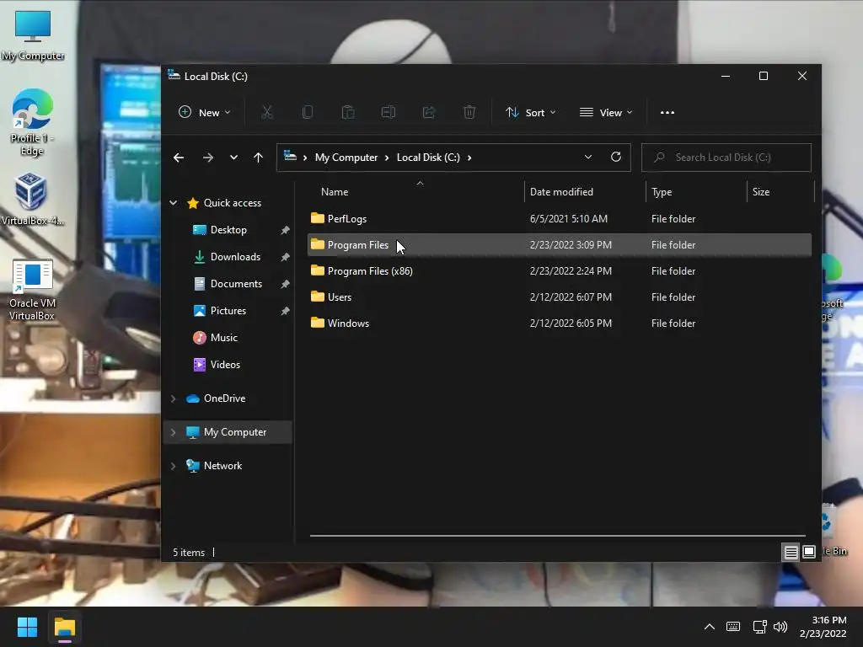Unpin Documents using its pin icon

click(x=285, y=284)
